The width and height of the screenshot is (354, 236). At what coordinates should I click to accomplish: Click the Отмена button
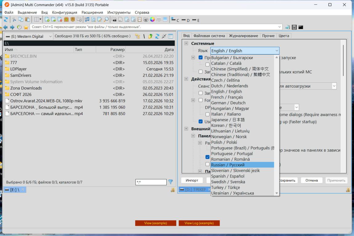(x=311, y=180)
